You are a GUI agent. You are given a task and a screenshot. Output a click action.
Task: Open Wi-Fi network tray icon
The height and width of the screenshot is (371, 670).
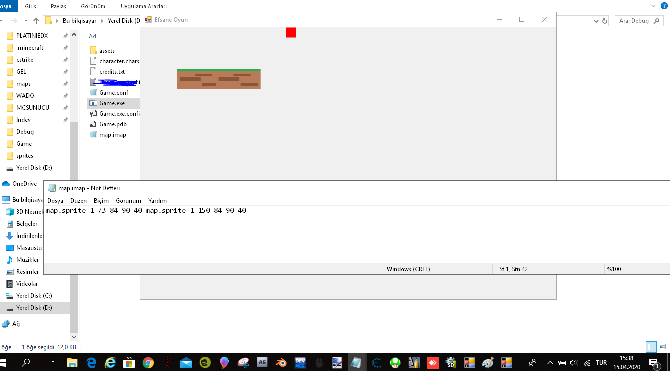click(587, 363)
